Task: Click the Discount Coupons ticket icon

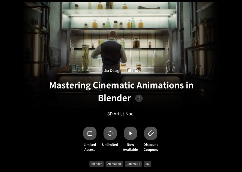Action: point(151,133)
